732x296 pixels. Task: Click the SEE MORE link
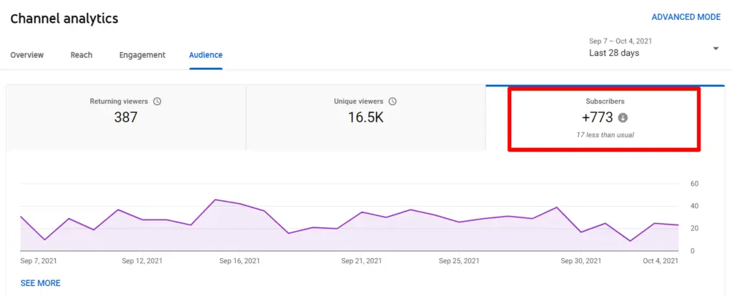(41, 283)
